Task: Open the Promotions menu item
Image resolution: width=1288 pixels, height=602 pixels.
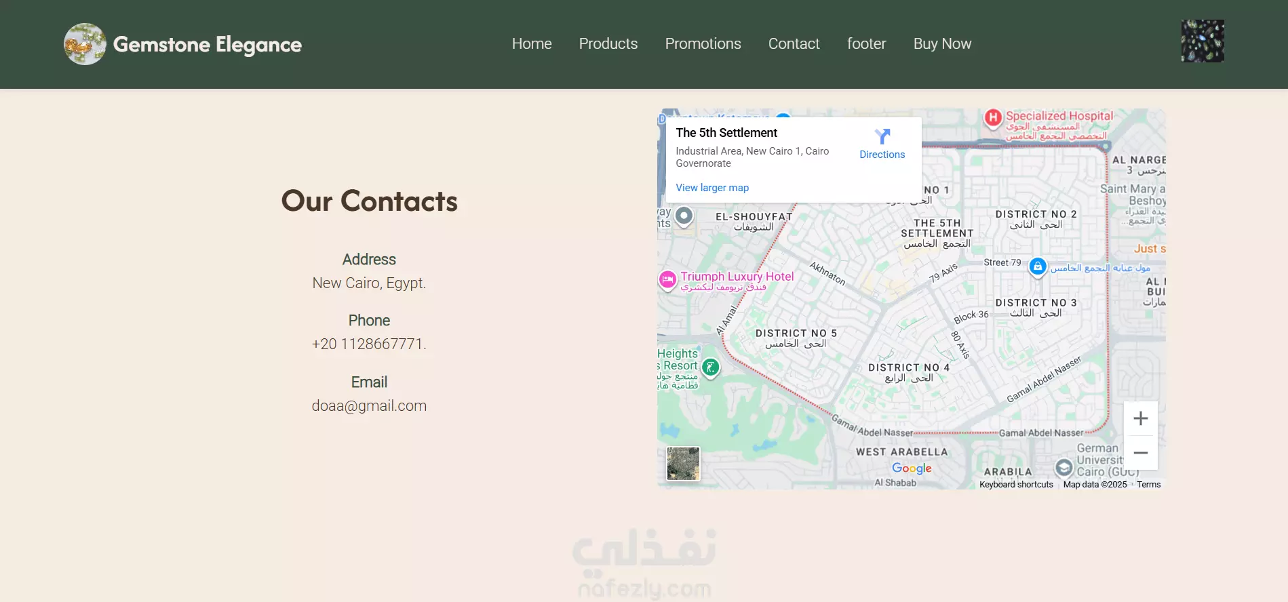Action: [x=703, y=44]
